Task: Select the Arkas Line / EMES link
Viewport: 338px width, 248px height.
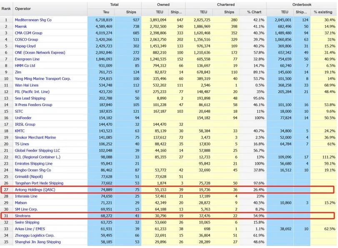Action: (30, 229)
